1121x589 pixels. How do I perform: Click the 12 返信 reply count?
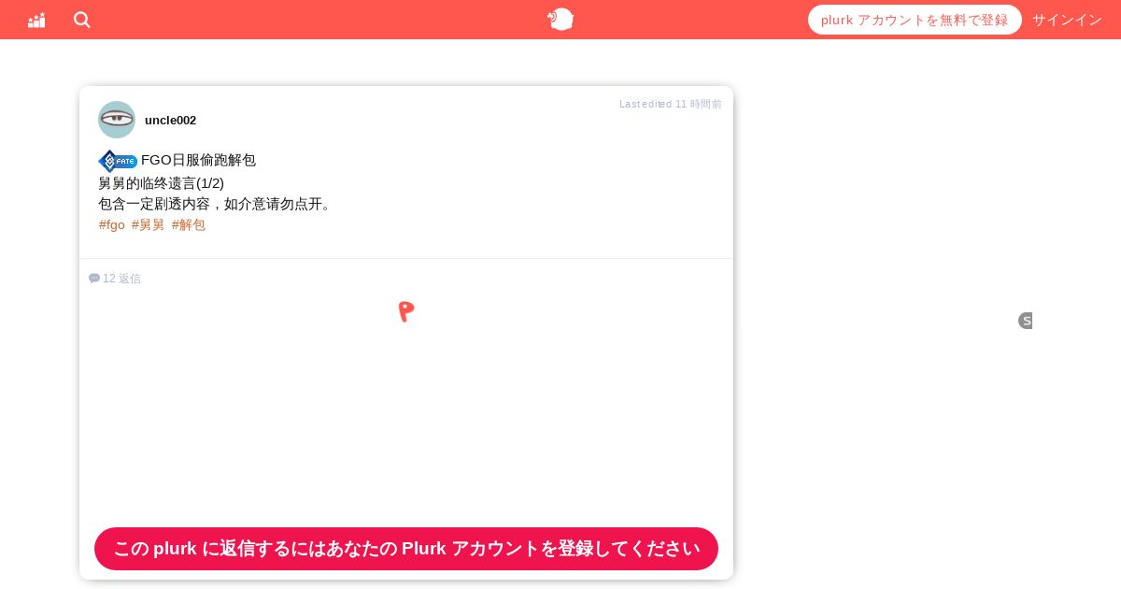coord(121,279)
